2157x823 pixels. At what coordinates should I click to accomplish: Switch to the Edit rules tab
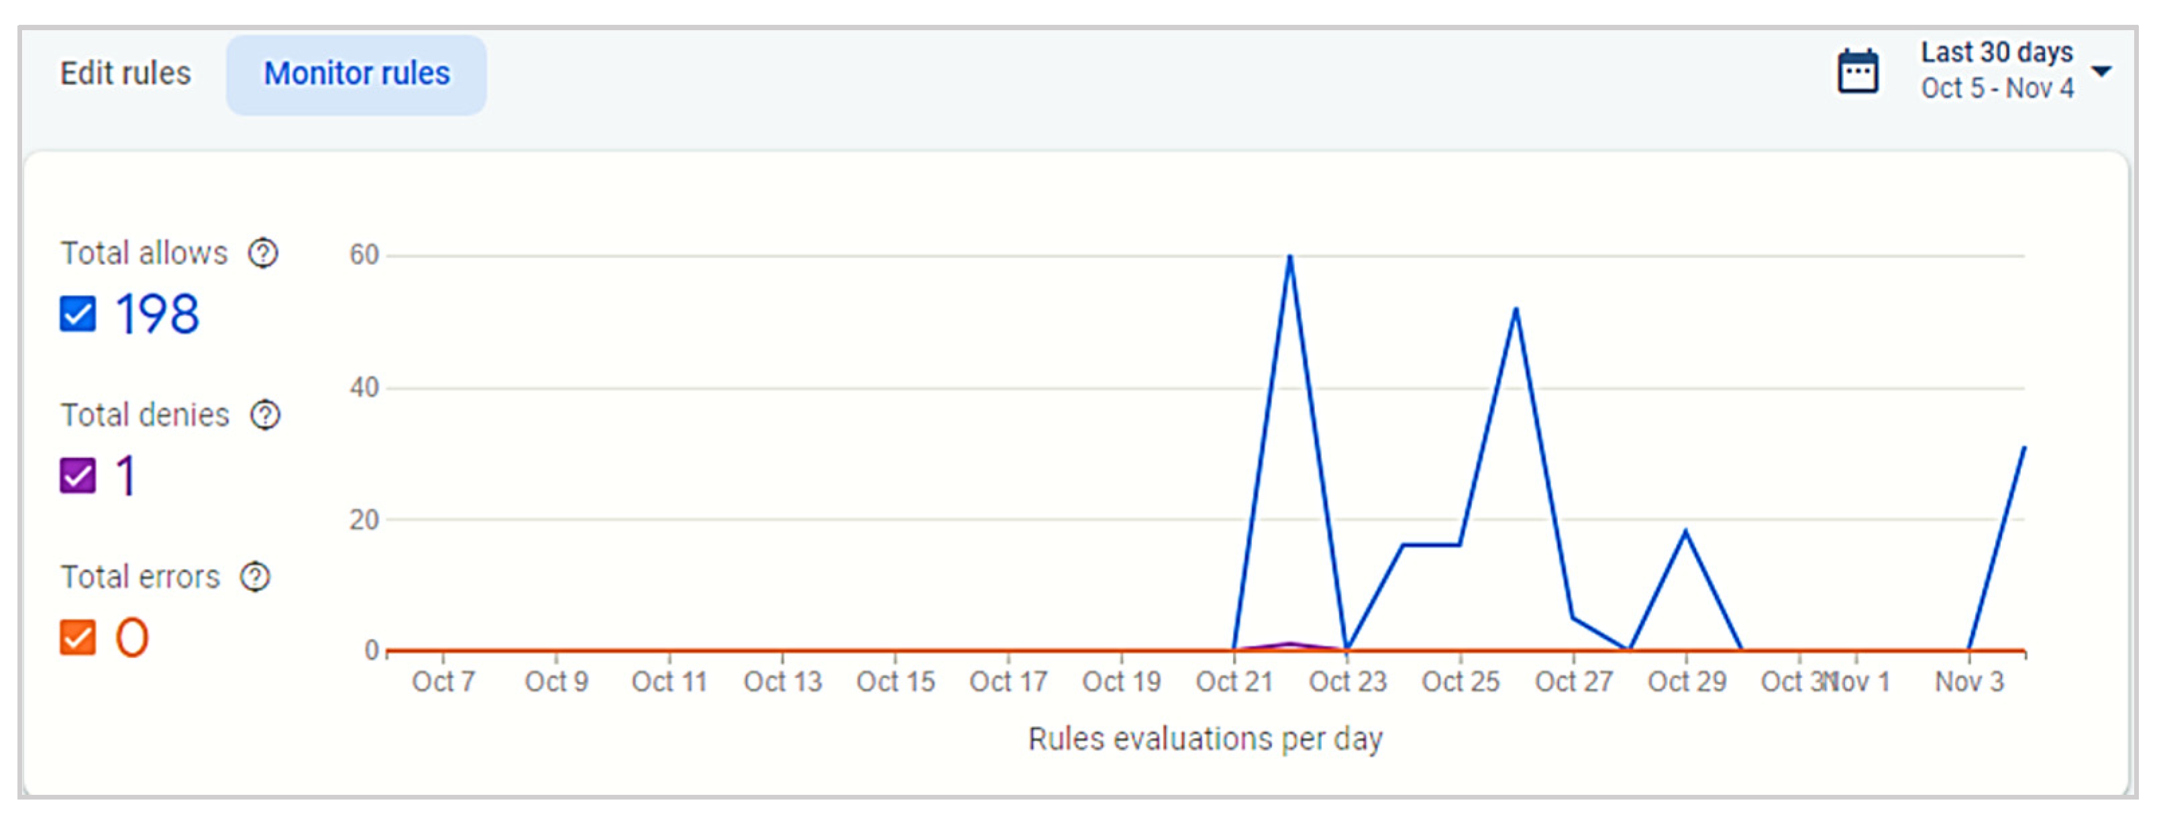(125, 74)
